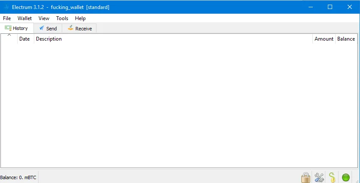Sort by the Amount column header
The image size is (360, 183).
[x=324, y=39]
